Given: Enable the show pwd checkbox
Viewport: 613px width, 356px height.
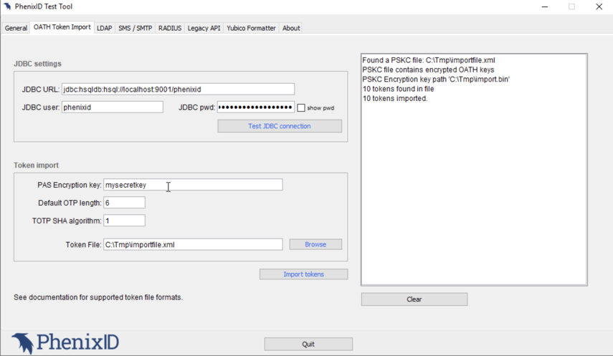Looking at the screenshot, I should point(301,108).
